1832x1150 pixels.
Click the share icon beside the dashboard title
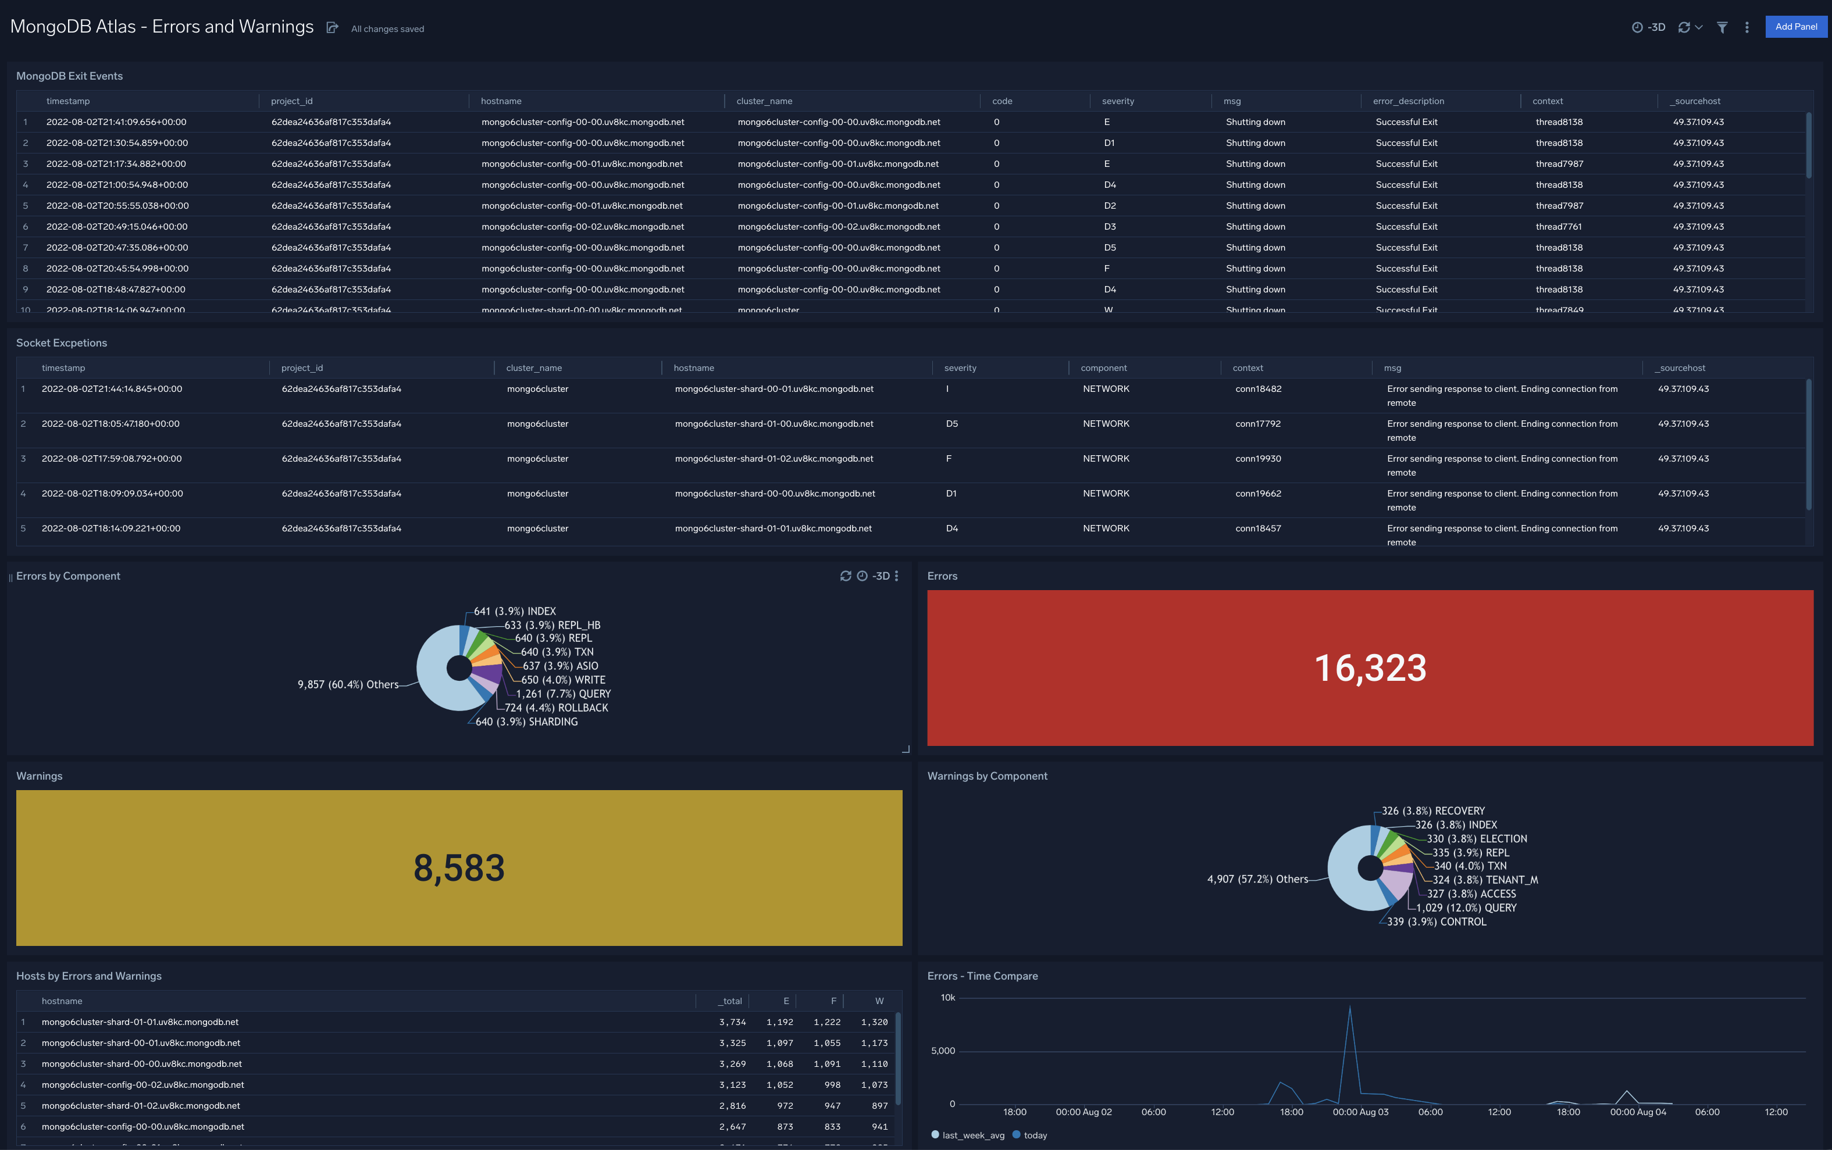click(333, 27)
